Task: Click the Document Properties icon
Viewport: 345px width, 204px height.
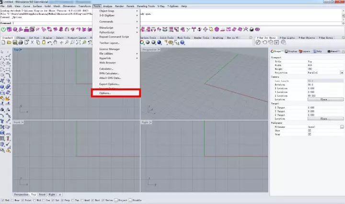Action: [x=26, y=43]
